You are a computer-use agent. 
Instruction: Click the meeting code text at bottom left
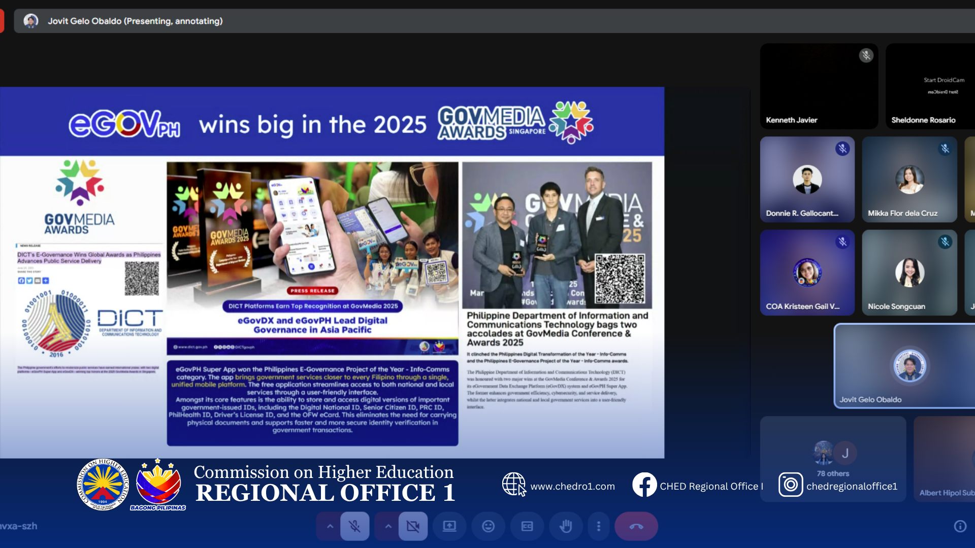point(19,526)
